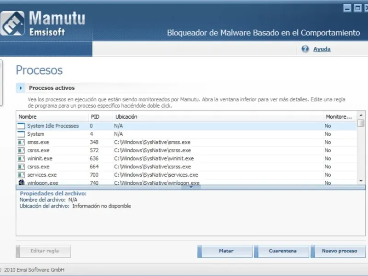The height and width of the screenshot is (276, 368).
Task: Click the path C:\Windows\SysNative\wininit.exe
Action: [154, 159]
